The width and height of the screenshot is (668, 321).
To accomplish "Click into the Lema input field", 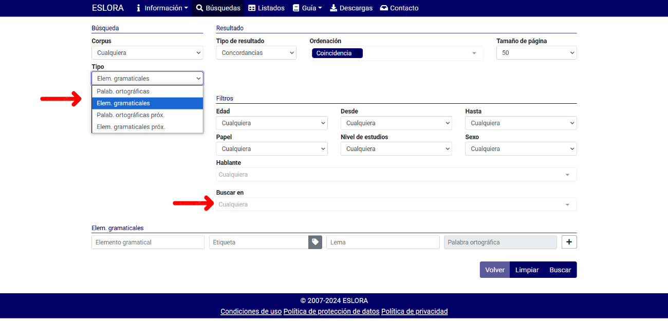I will [383, 242].
